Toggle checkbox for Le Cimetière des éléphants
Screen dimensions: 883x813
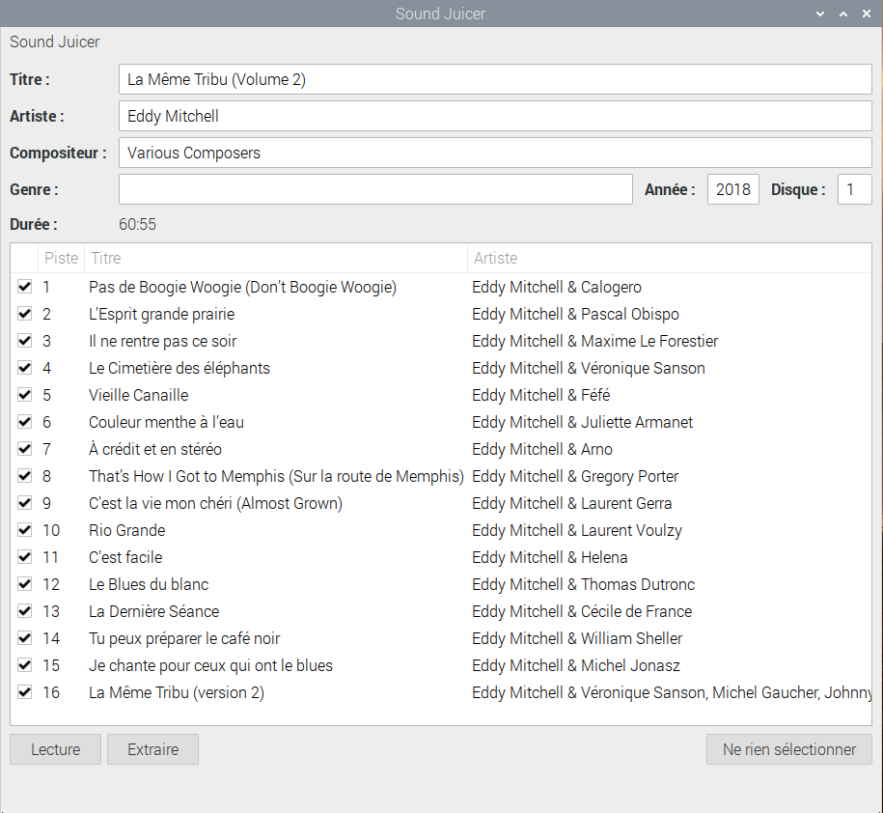[25, 368]
